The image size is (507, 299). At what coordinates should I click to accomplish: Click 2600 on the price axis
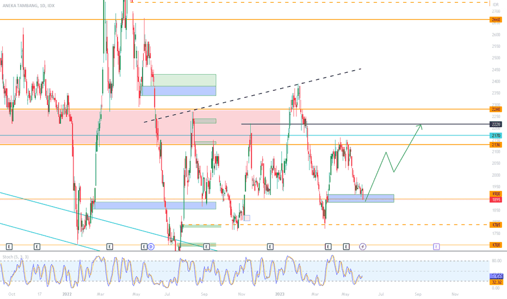(x=496, y=35)
